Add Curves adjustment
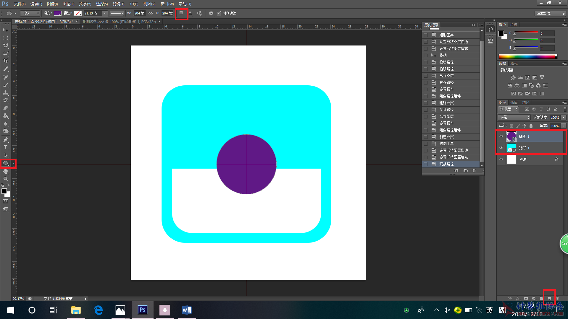The image size is (568, 319). coord(527,77)
